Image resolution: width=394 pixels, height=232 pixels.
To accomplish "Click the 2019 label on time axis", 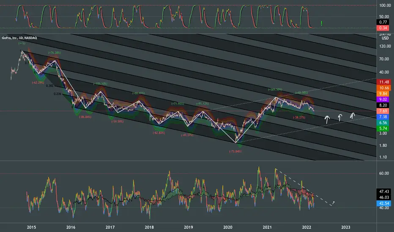I will [189, 227].
